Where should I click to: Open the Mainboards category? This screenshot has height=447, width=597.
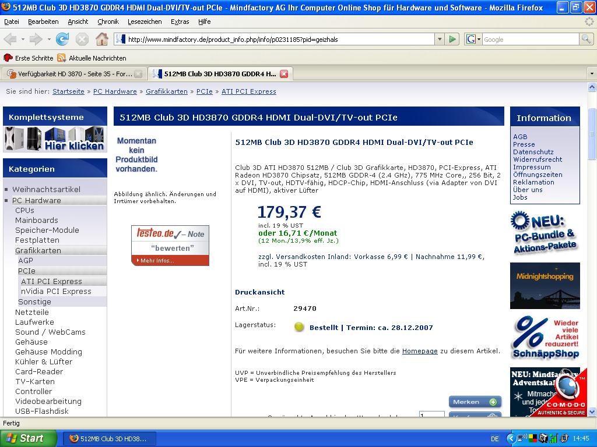(x=37, y=220)
